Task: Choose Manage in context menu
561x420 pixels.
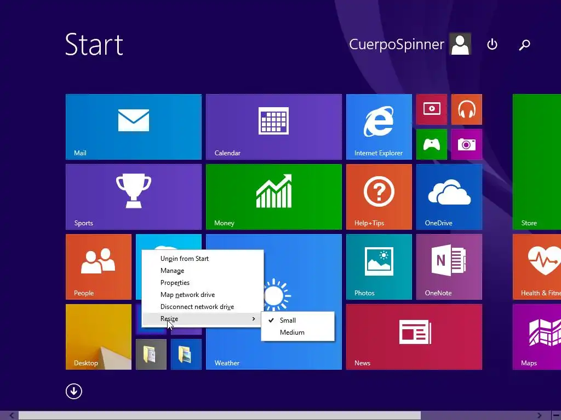Action: [203, 271]
